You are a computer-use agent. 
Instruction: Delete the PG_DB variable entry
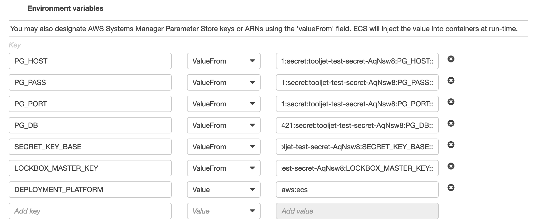tap(451, 123)
